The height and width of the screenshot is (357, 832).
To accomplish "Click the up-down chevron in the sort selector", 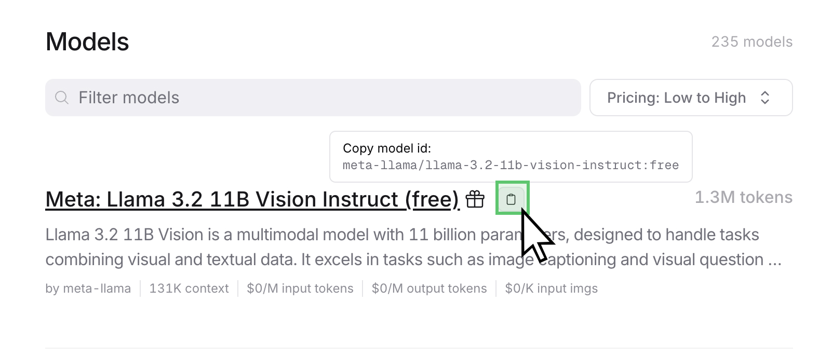I will point(764,98).
